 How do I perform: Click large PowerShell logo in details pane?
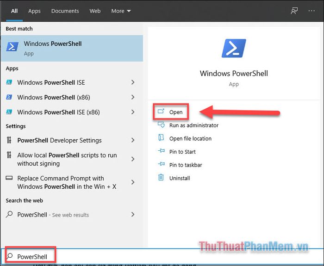(234, 48)
